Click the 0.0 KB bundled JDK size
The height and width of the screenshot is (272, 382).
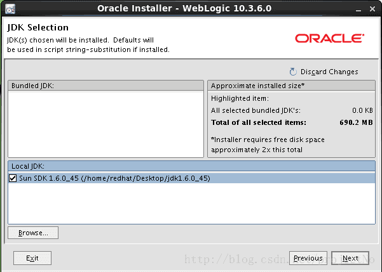362,110
